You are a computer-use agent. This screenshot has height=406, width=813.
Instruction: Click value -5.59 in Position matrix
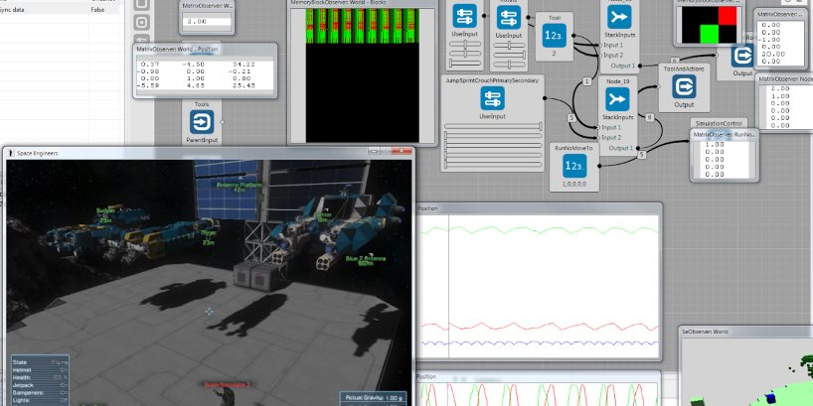click(149, 86)
